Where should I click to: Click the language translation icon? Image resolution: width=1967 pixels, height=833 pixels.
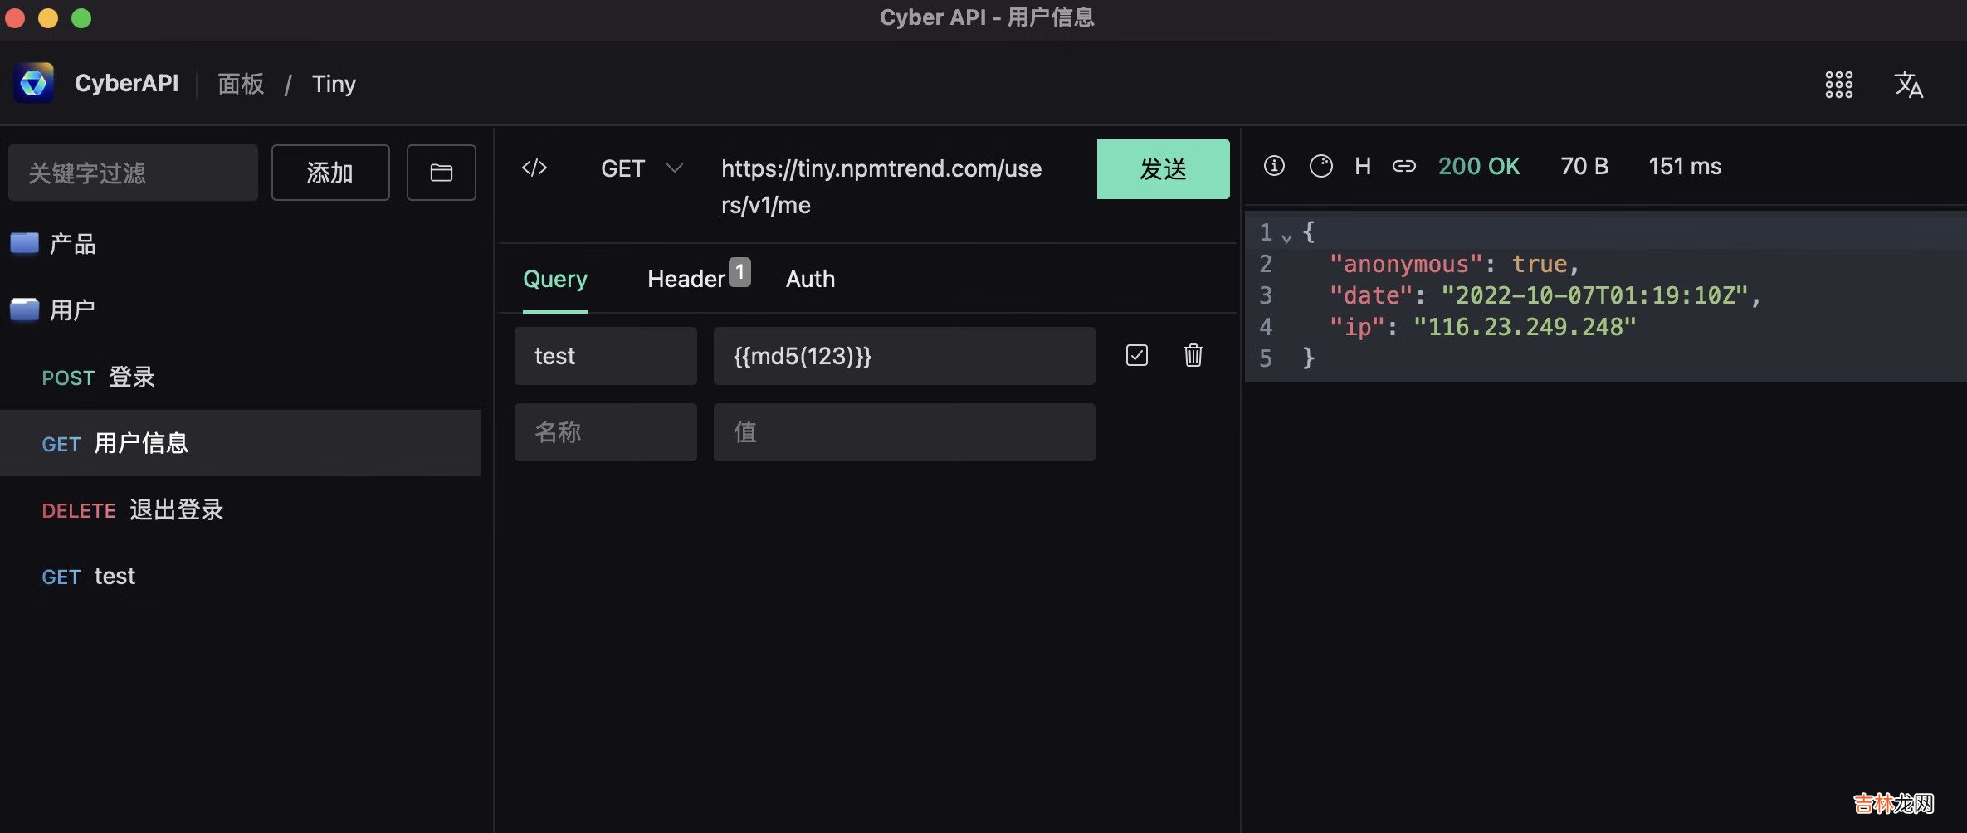(x=1908, y=85)
